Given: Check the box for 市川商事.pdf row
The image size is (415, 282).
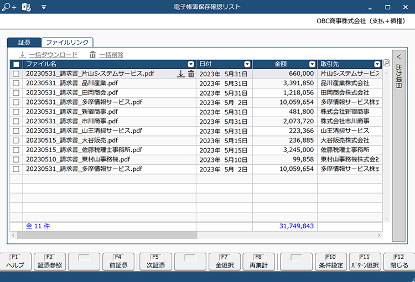Looking at the screenshot, I should click(16, 122).
